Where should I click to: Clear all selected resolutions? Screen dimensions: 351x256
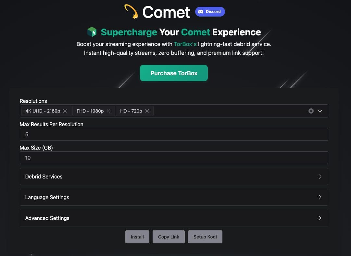pyautogui.click(x=311, y=111)
